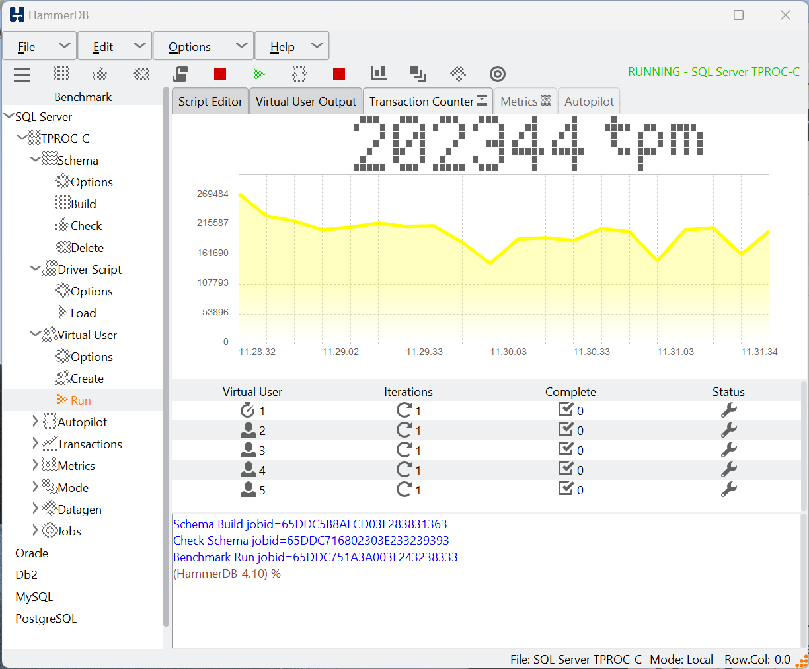Open the Options menu
Screen dimensions: 809x669
click(204, 46)
